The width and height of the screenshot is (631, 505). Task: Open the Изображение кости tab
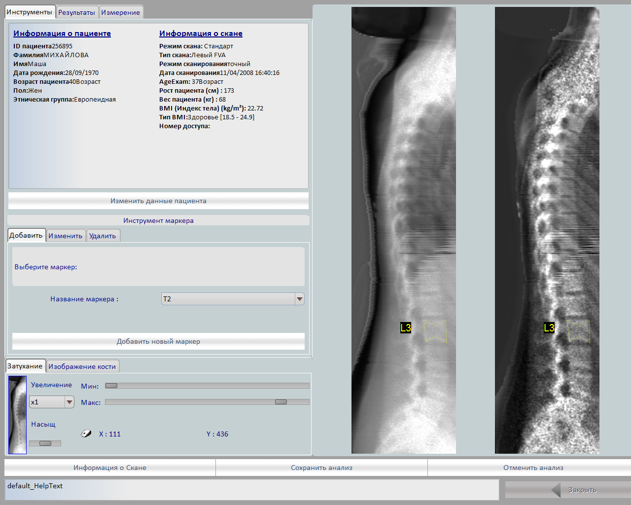coord(82,366)
